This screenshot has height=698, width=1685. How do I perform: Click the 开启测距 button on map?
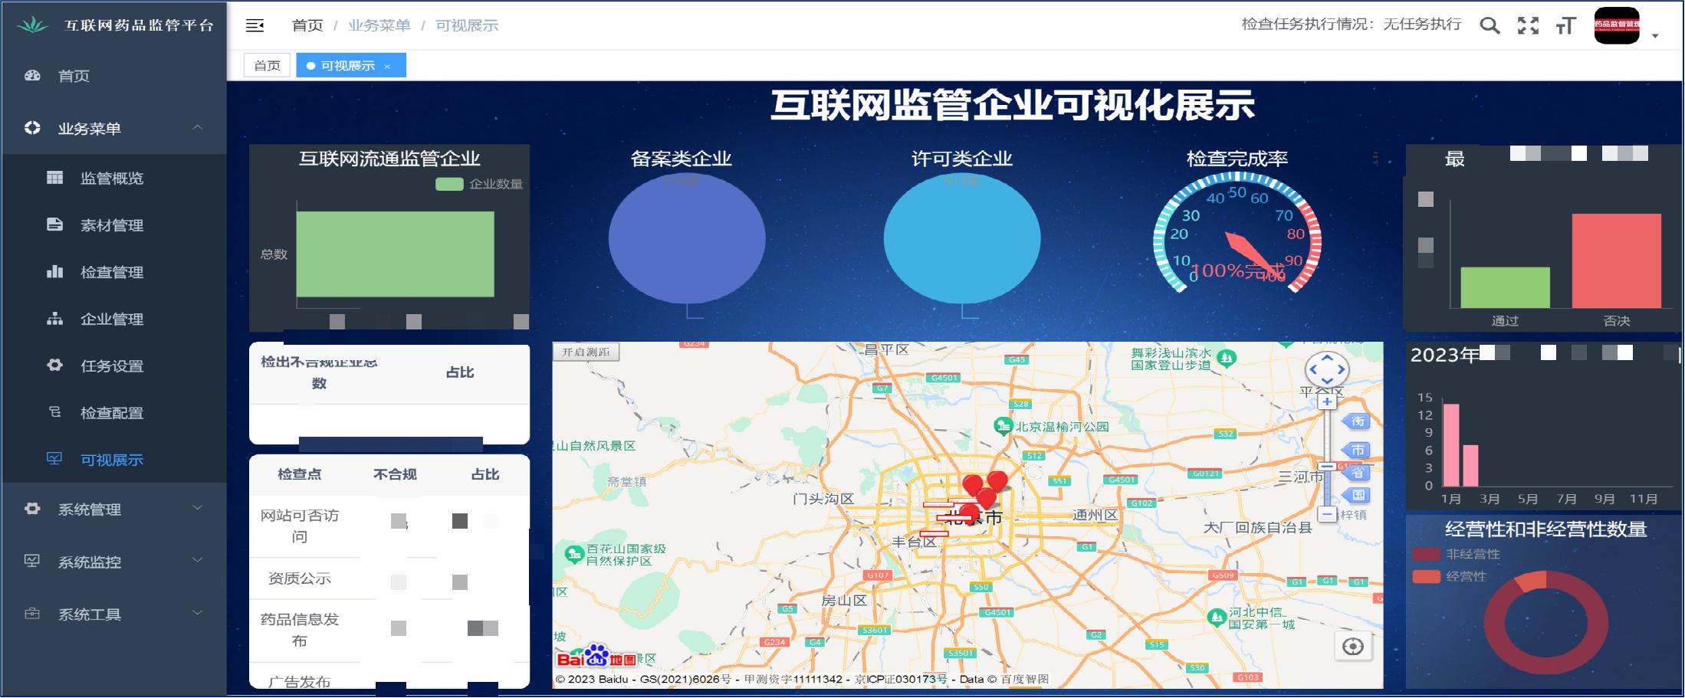point(586,352)
